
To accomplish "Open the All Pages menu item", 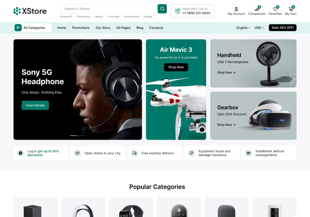I will tap(123, 28).
